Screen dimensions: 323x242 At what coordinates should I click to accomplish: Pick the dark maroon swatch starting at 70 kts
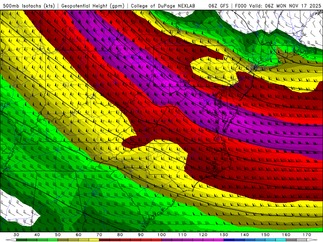pyautogui.click(x=105, y=240)
